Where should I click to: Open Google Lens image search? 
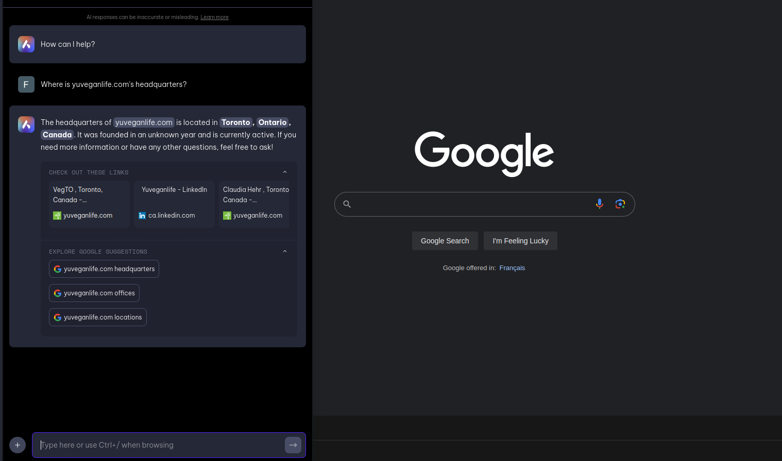(620, 204)
